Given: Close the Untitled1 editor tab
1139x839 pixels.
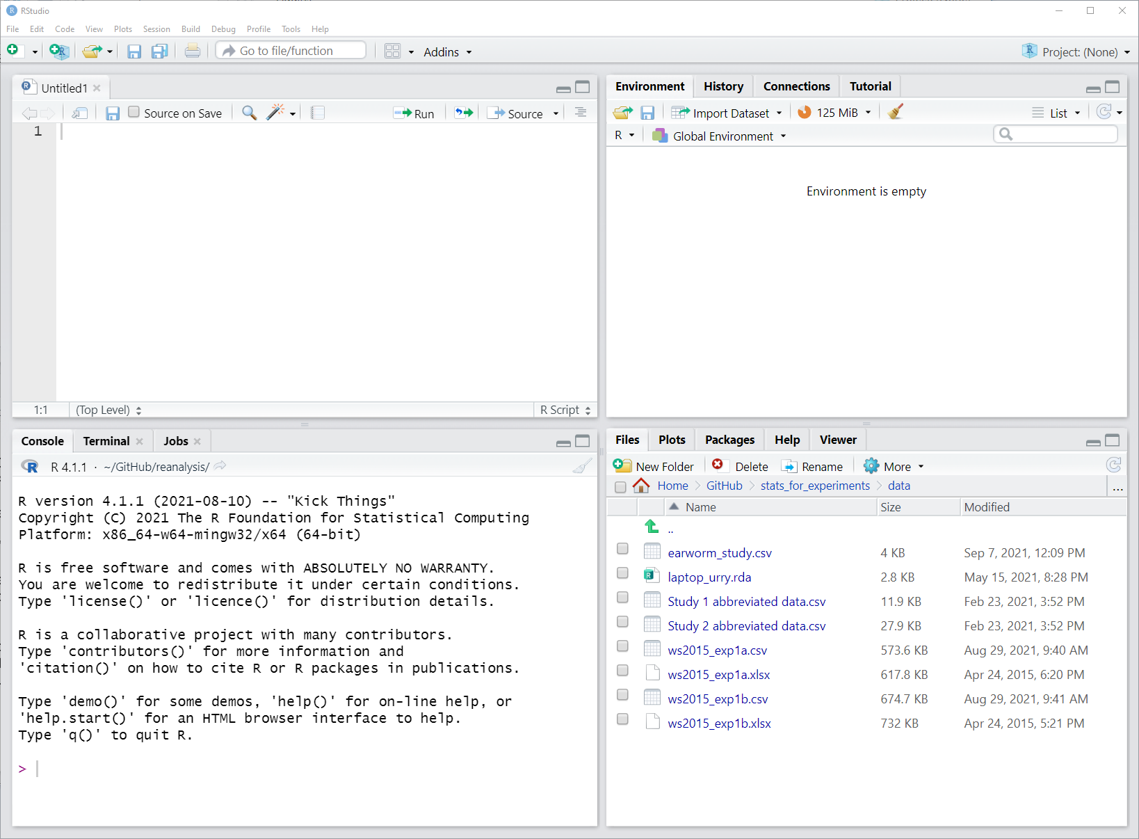Looking at the screenshot, I should click(x=97, y=88).
